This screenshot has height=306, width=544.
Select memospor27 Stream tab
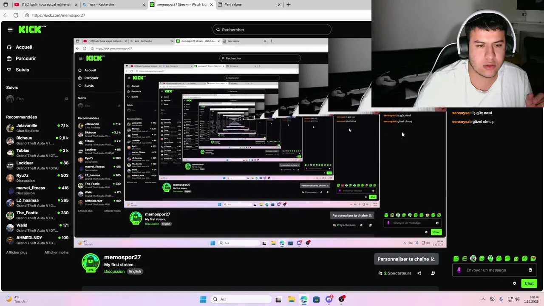[181, 5]
